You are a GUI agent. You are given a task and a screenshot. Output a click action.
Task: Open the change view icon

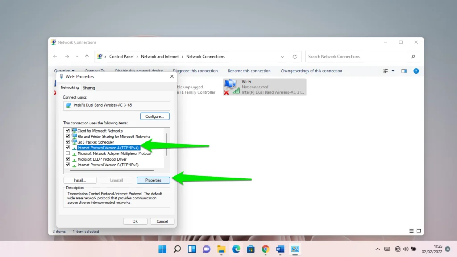[386, 71]
